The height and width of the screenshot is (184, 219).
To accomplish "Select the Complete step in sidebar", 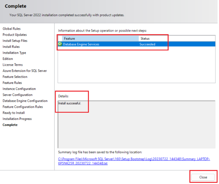I will coord(10,125).
